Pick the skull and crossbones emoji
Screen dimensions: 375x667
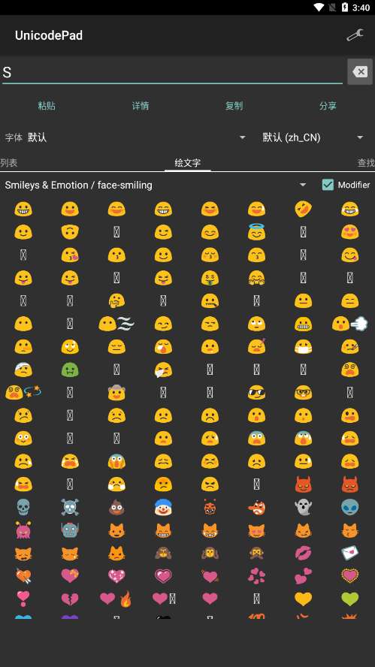(70, 507)
